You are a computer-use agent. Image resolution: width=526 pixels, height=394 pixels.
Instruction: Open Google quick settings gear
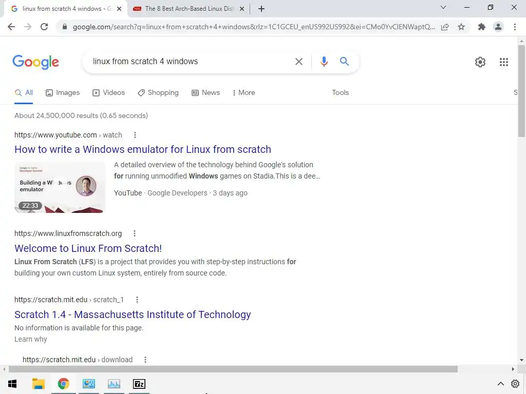(480, 62)
